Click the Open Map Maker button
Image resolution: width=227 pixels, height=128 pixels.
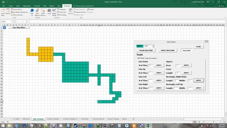pyautogui.click(x=19, y=28)
